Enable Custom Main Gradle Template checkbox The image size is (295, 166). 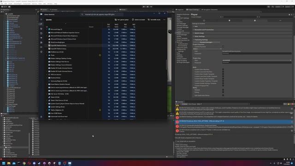pos(223,74)
